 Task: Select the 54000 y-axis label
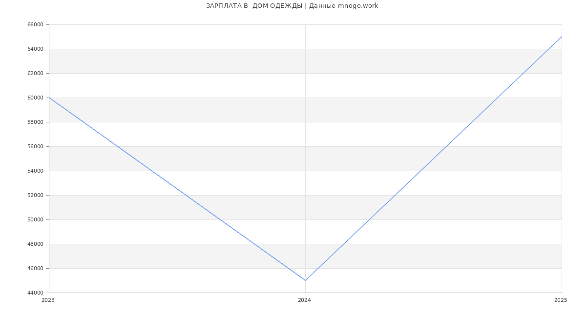(35, 171)
